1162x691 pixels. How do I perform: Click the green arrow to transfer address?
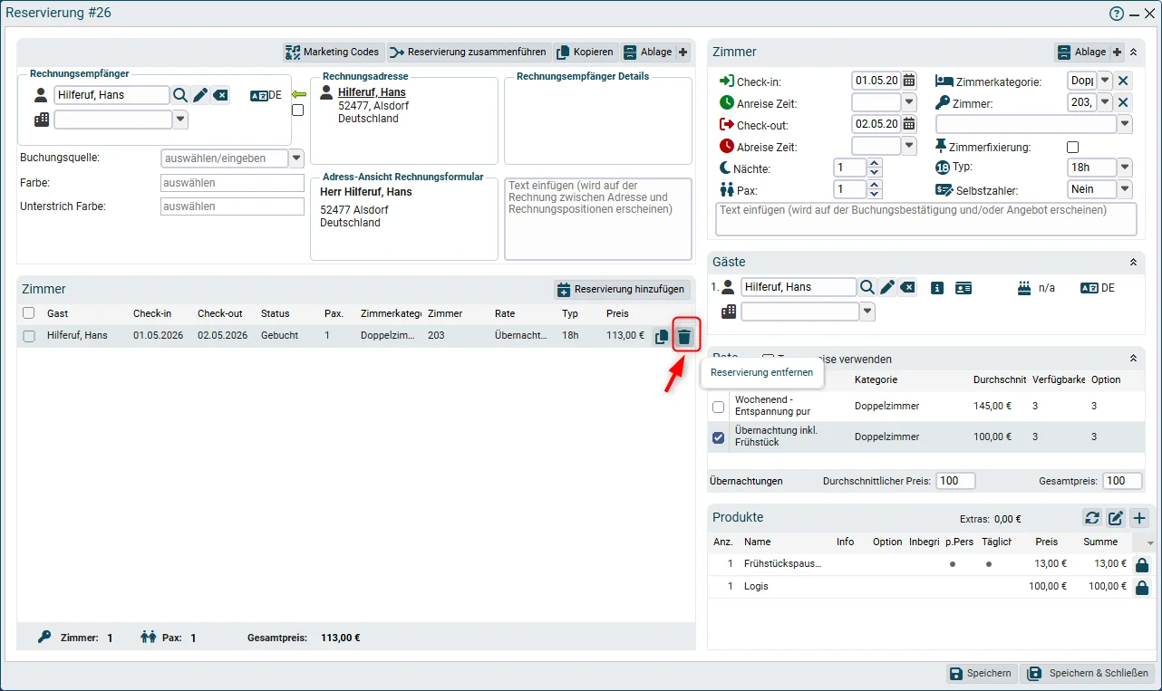click(x=298, y=94)
